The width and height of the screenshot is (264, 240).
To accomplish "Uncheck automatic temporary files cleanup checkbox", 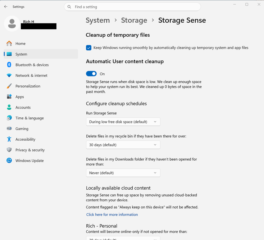I will click(x=89, y=48).
